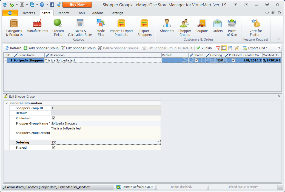
Task: Click the Buy Now button
Action: click(x=77, y=5)
